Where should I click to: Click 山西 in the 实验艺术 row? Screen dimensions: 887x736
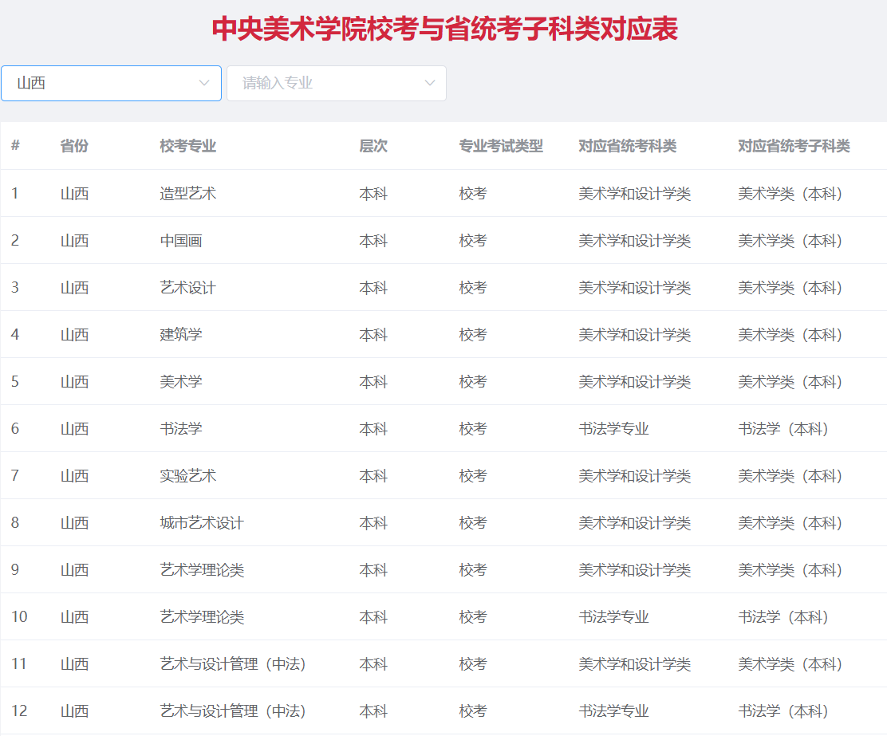(x=75, y=475)
